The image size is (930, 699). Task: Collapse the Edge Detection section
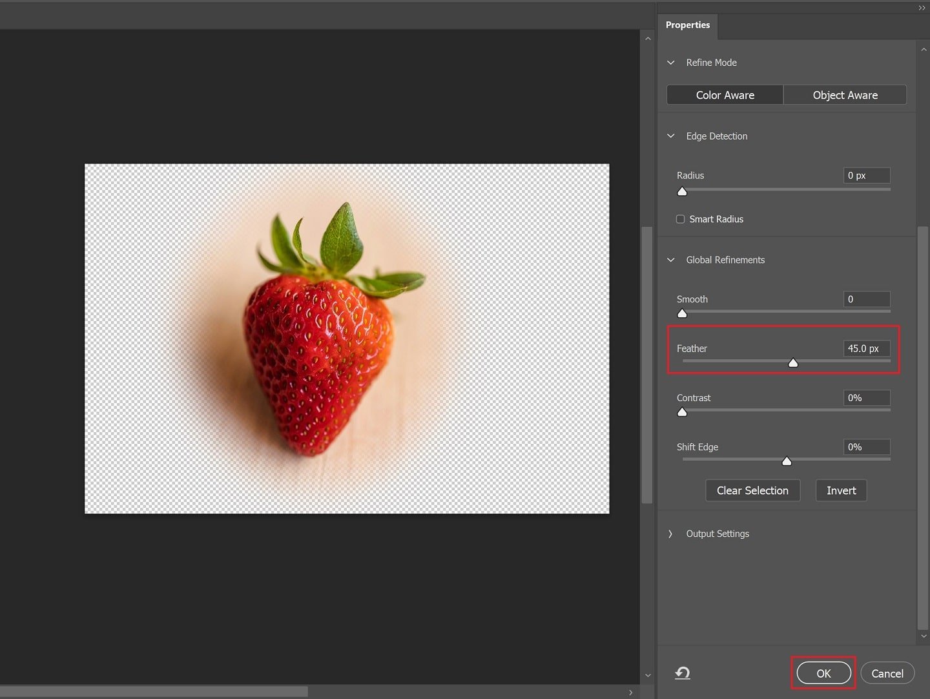point(671,136)
